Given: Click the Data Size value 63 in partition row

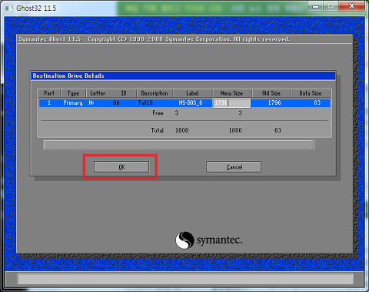Looking at the screenshot, I should (x=317, y=102).
